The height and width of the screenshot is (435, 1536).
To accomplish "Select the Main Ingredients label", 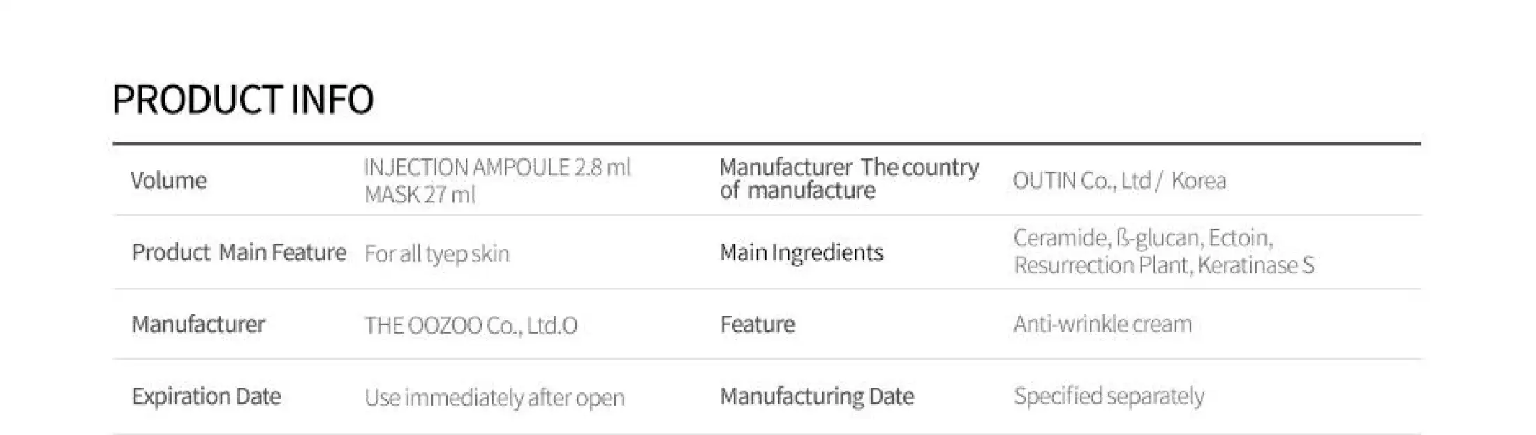I will [801, 252].
